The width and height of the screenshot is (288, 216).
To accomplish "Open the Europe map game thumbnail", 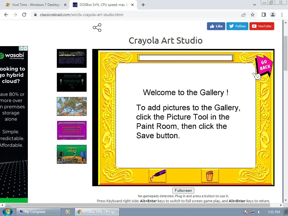I will 72,107.
